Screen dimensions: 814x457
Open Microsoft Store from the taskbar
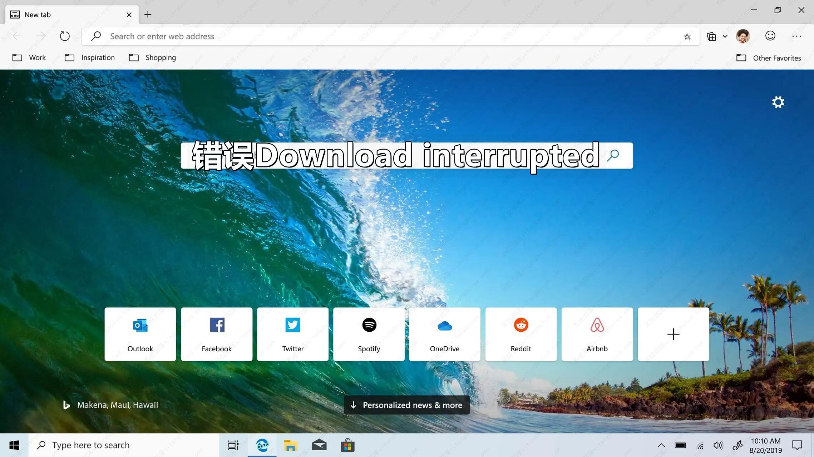coord(347,445)
